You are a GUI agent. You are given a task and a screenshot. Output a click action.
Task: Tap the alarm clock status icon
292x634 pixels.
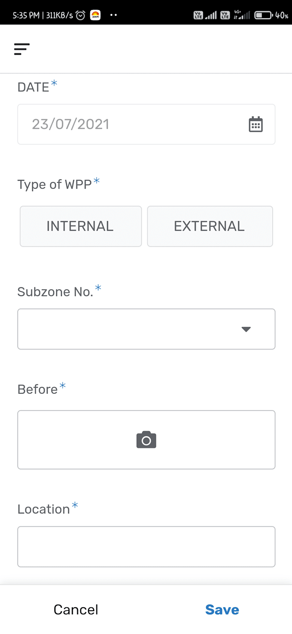point(80,15)
